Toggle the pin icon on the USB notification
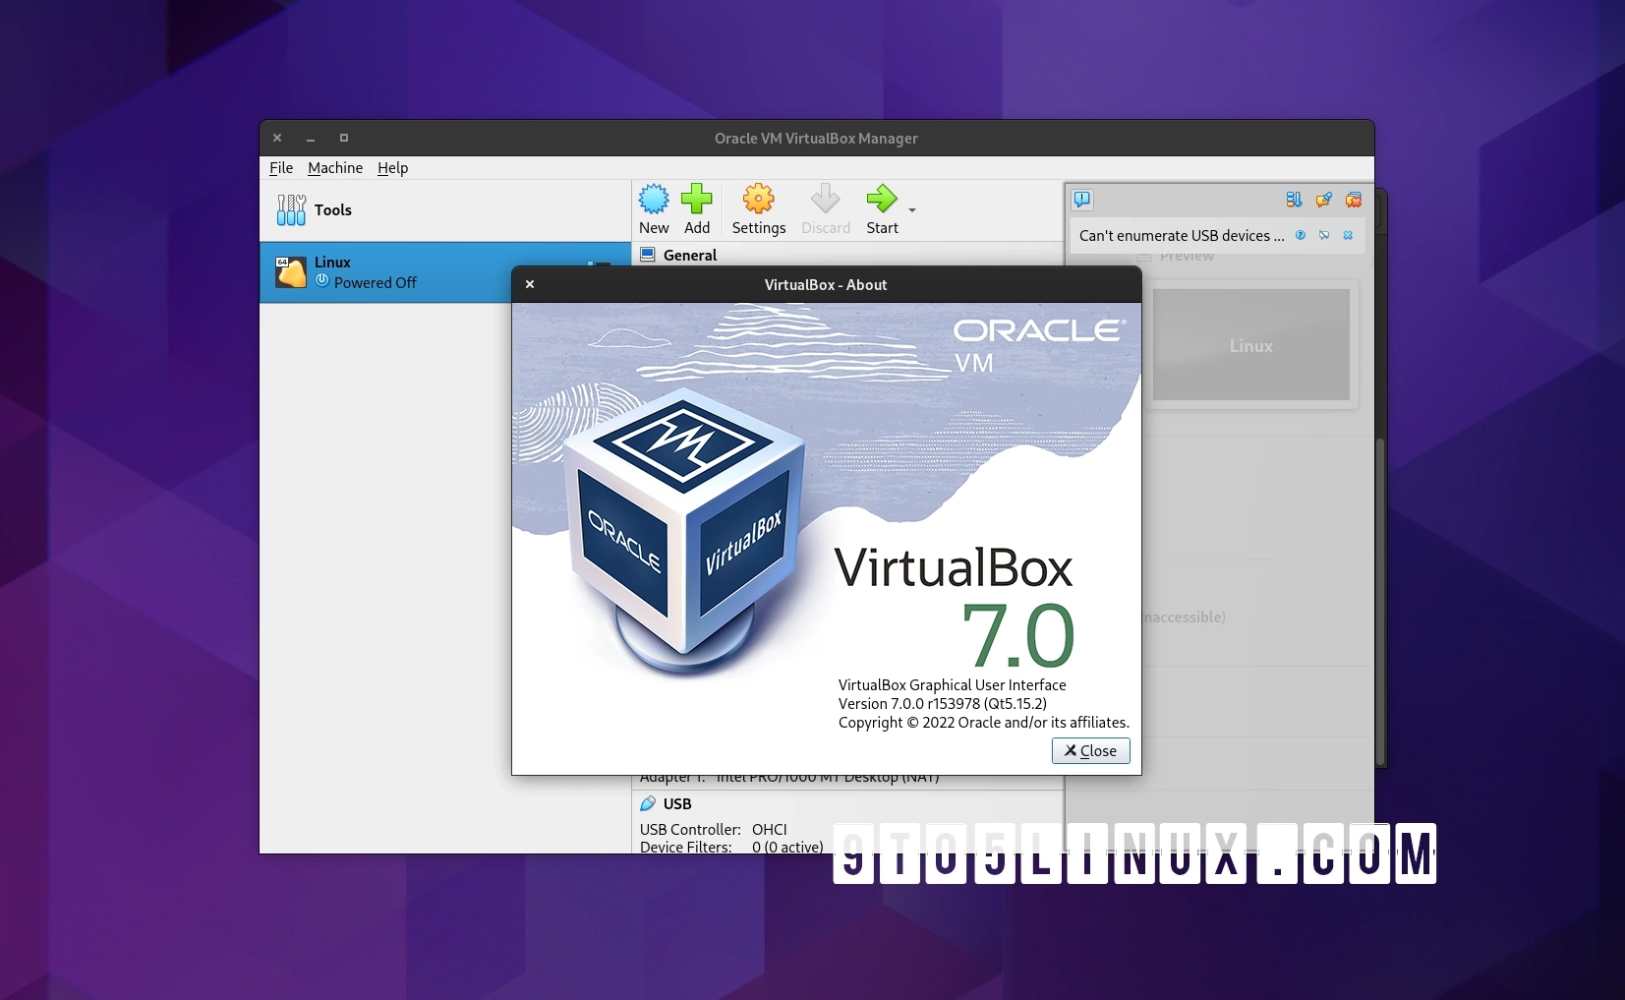 [1326, 235]
